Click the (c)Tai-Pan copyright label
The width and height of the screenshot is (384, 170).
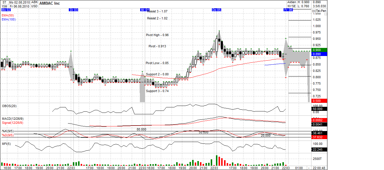[x=319, y=11]
